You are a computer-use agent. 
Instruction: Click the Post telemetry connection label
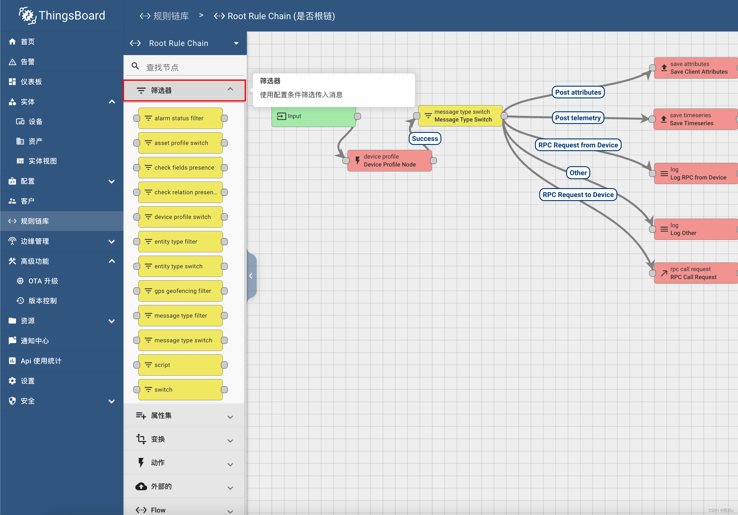[578, 118]
